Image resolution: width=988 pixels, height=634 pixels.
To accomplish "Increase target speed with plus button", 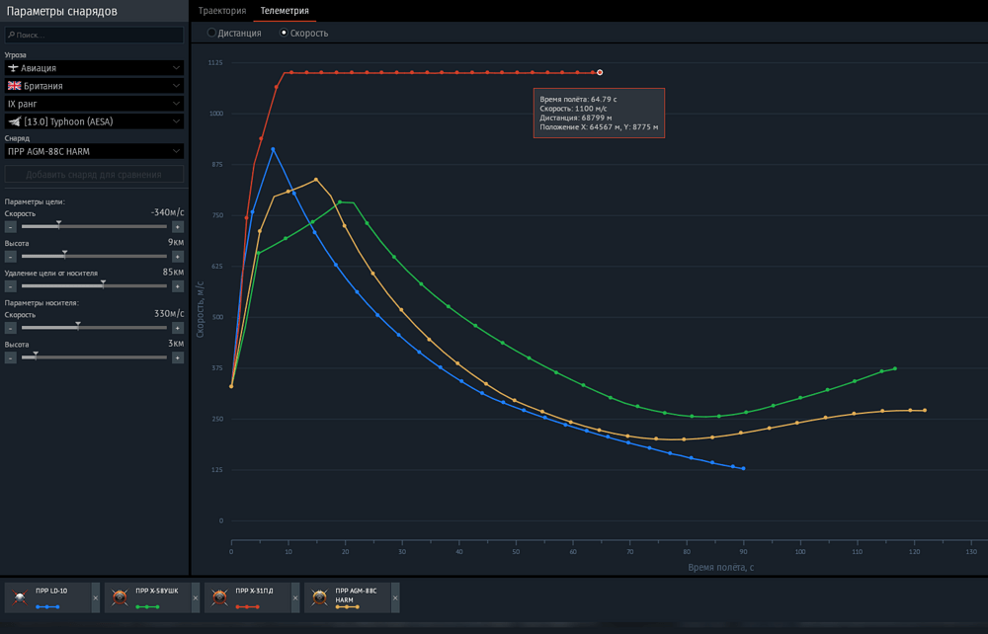I will point(178,227).
